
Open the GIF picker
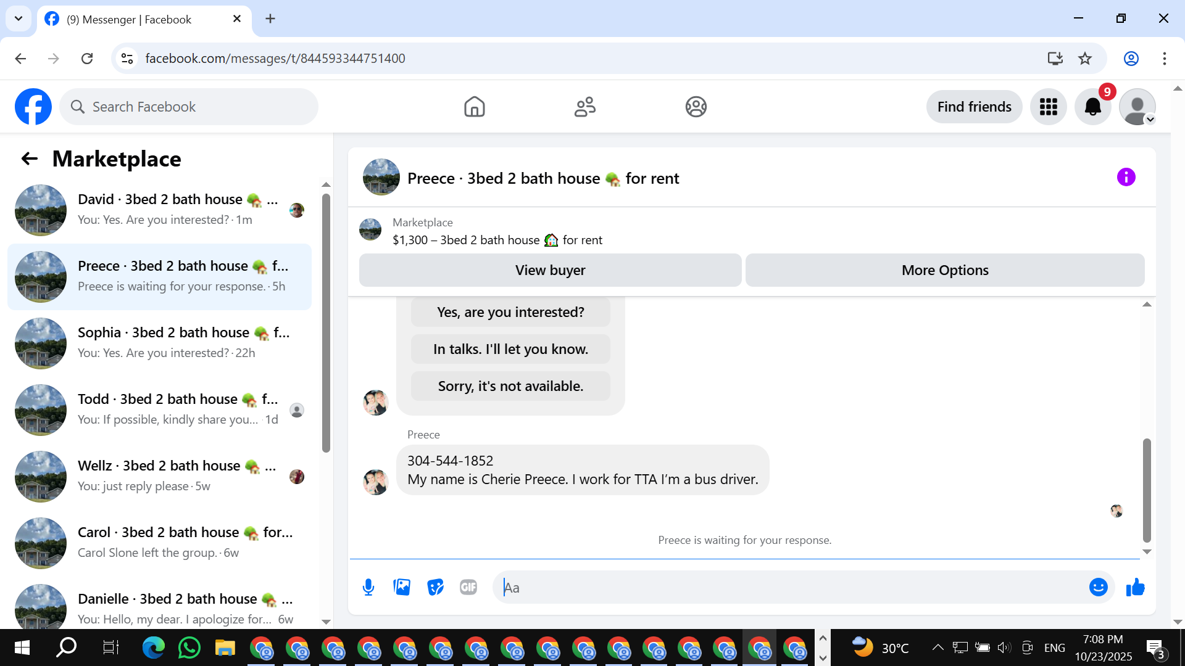468,587
